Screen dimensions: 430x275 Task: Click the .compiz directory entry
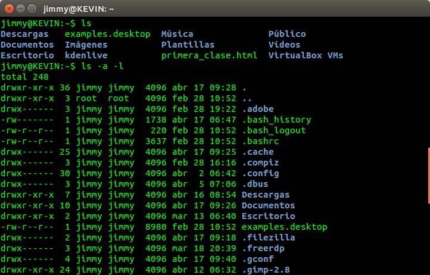click(x=260, y=162)
